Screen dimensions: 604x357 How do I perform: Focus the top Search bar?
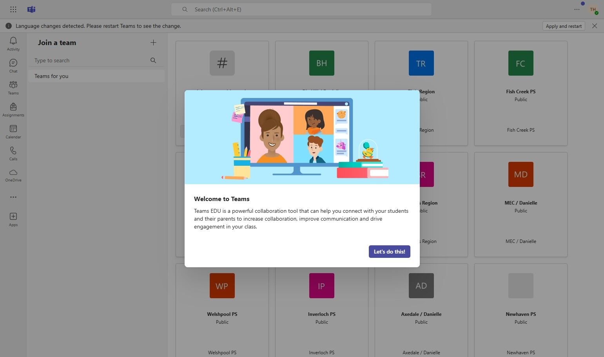(x=301, y=9)
